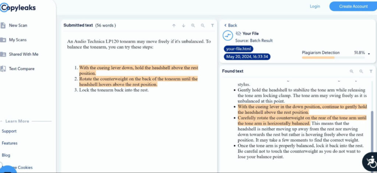Zoom in on Submitted text
The height and width of the screenshot is (173, 377).
point(193,25)
